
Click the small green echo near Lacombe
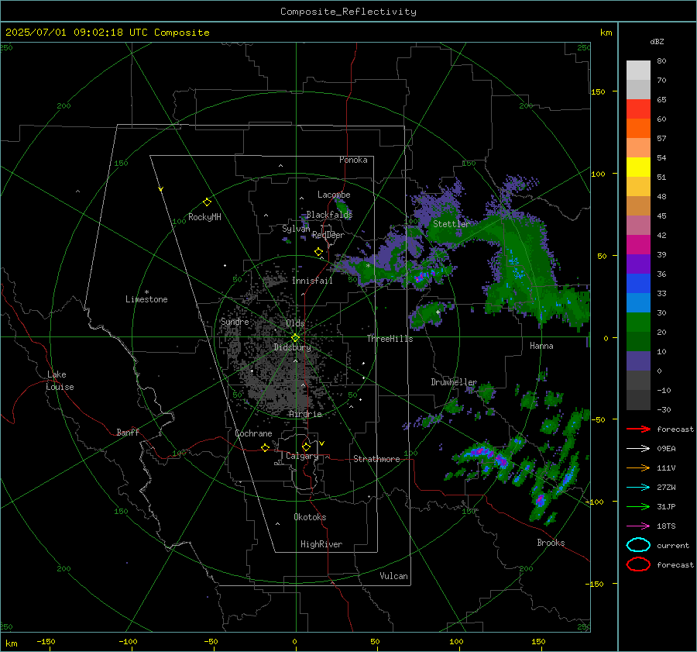[x=342, y=206]
